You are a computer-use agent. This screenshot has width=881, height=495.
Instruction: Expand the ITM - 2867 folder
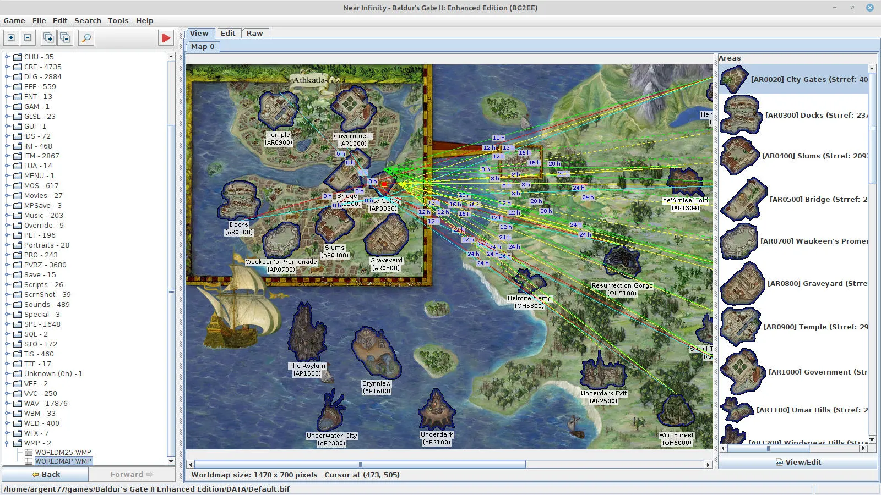(8, 156)
